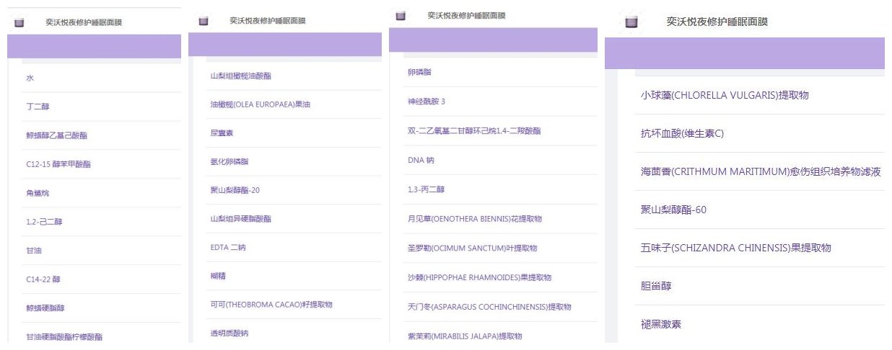892x350 pixels.
Task: Open the 尿囊素 ingredient entry
Action: tap(221, 133)
